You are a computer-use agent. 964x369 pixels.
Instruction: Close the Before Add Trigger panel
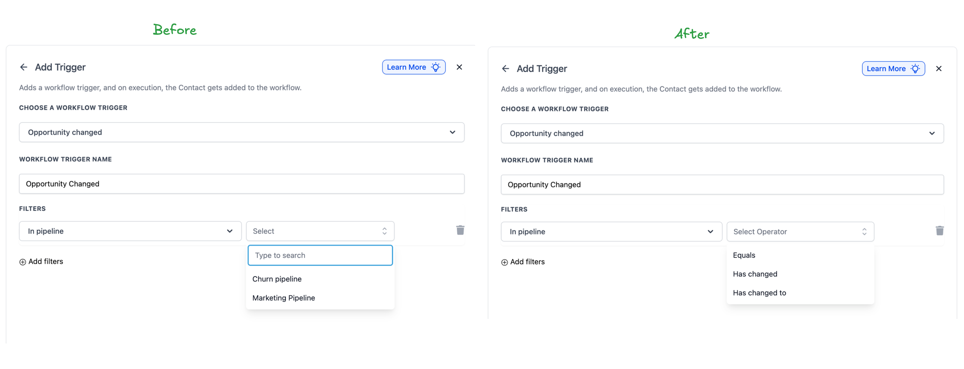pos(460,67)
